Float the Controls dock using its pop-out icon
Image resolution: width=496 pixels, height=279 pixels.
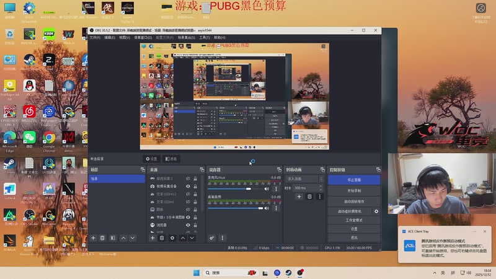pos(378,170)
